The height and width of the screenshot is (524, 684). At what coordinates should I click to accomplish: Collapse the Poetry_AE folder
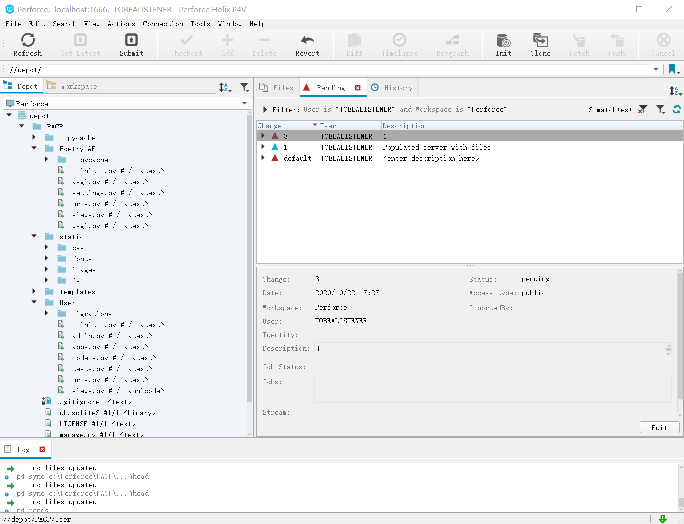coord(34,148)
